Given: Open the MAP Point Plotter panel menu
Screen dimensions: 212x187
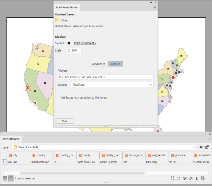Looking at the screenshot, I should tap(155, 8).
